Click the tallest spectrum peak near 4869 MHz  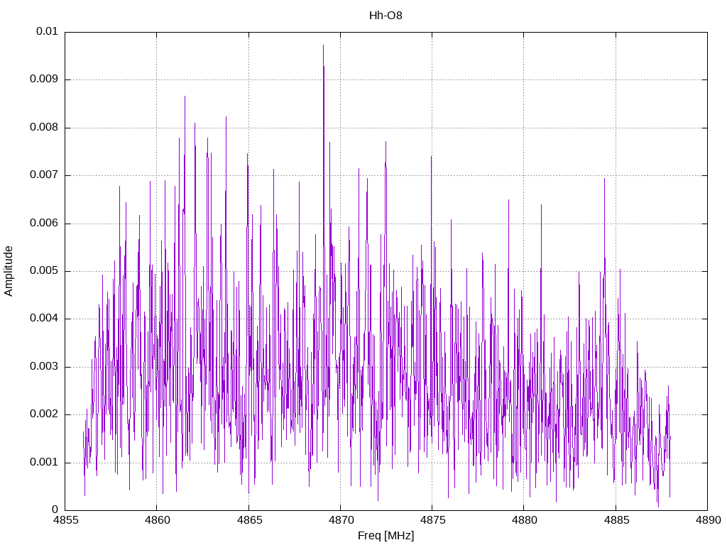pyautogui.click(x=323, y=46)
